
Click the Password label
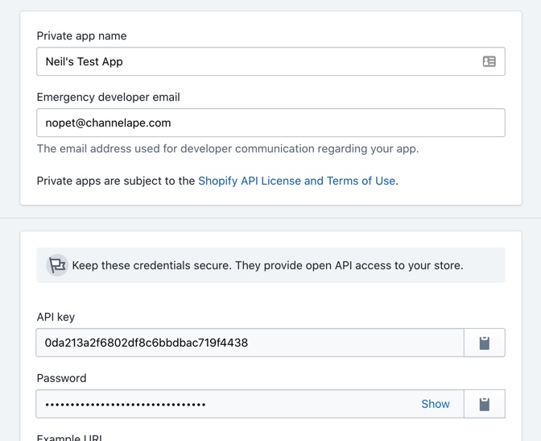(x=61, y=378)
